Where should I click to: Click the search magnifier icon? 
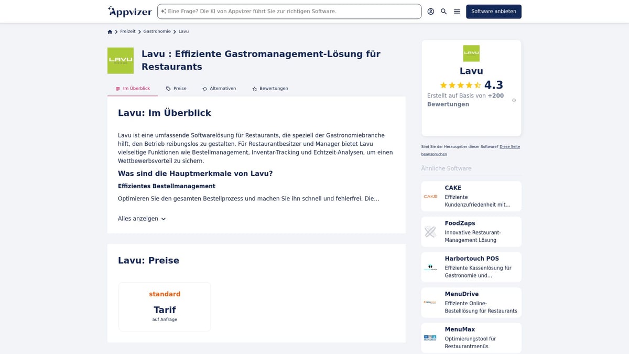tap(443, 11)
